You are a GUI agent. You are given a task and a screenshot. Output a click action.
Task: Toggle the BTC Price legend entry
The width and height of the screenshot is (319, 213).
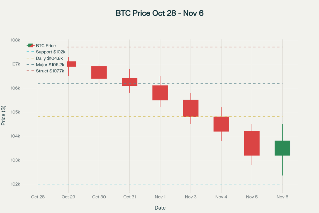tap(45, 46)
